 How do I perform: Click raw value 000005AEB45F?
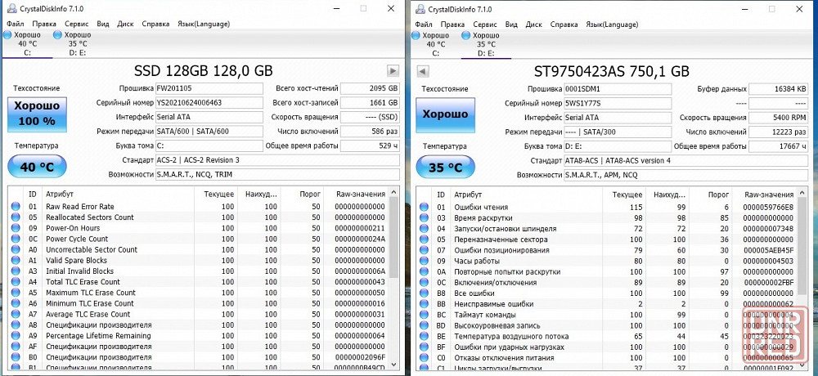770,250
